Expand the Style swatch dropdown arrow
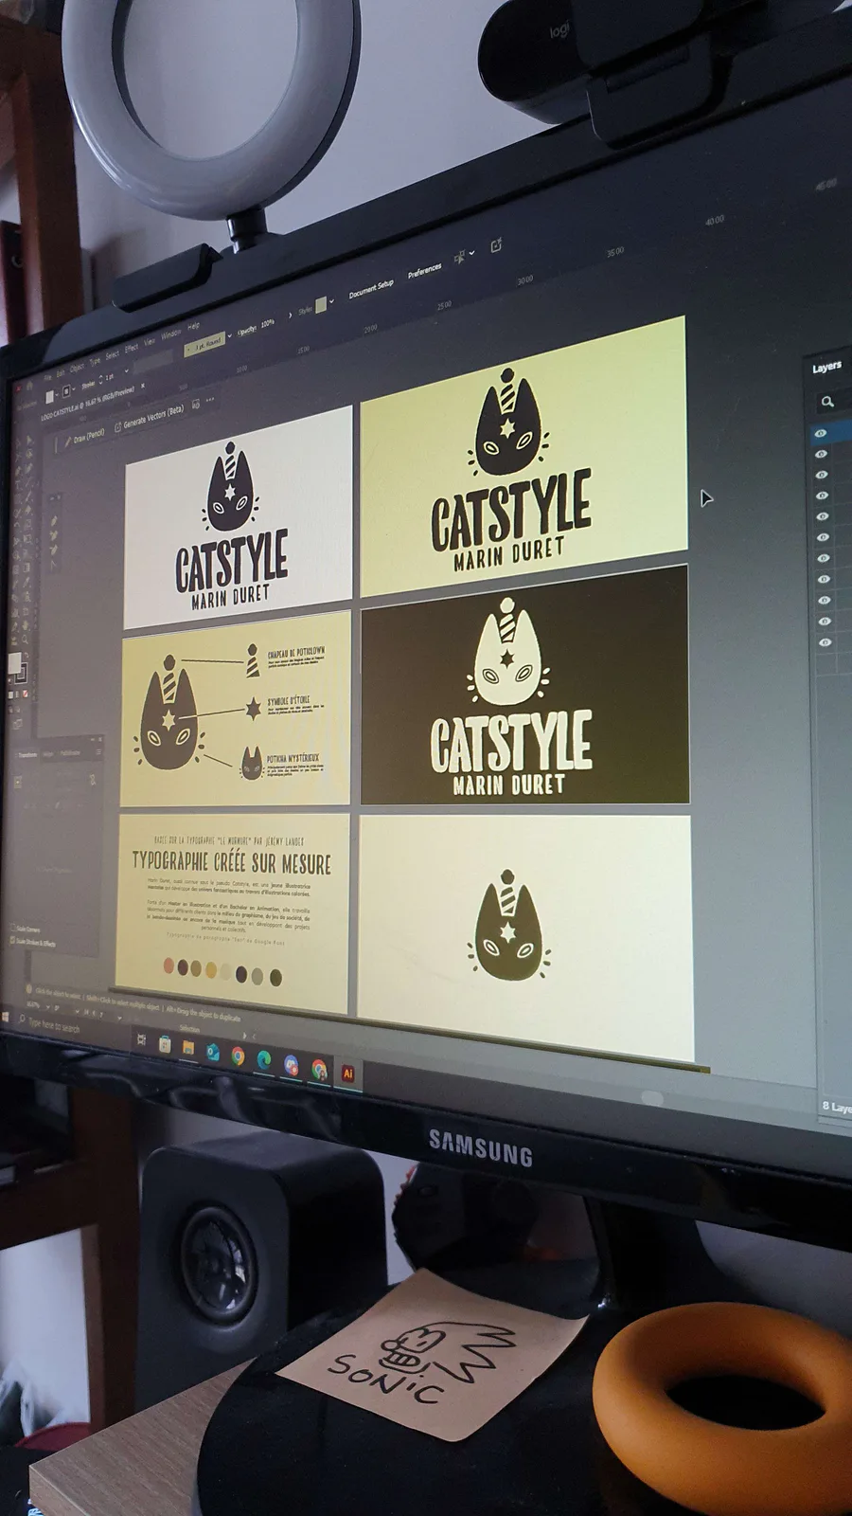The height and width of the screenshot is (1516, 852). [331, 302]
